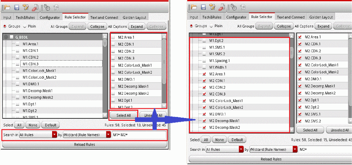Check M2.ColorLock_Mask2 in left window results list

click(113, 72)
